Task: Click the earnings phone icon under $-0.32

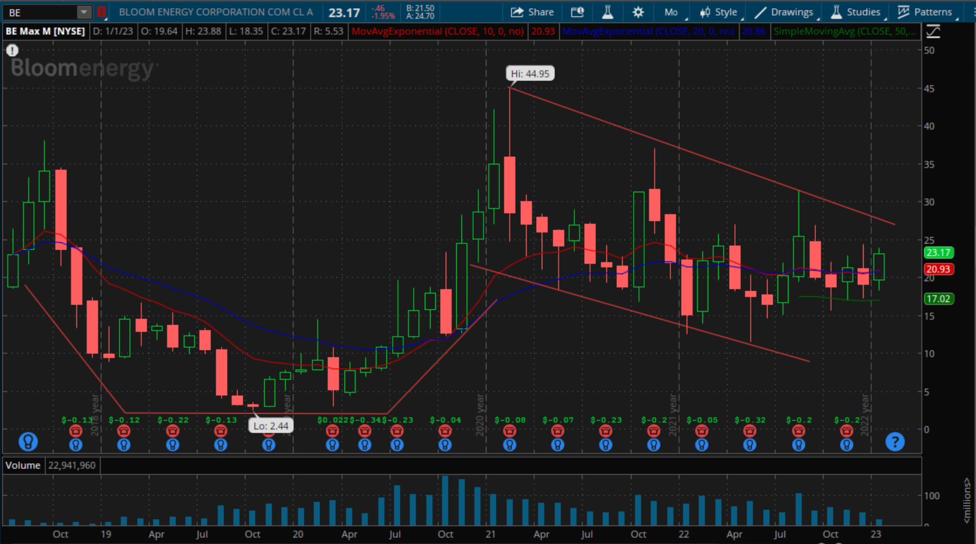Action: point(750,431)
